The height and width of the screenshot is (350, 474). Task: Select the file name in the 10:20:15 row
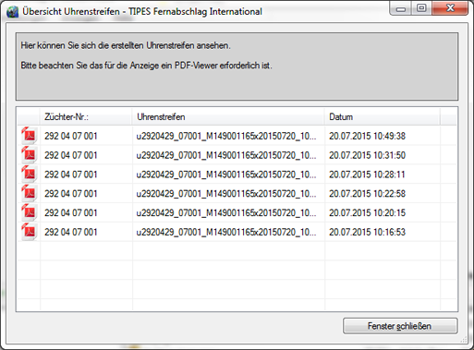point(226,212)
